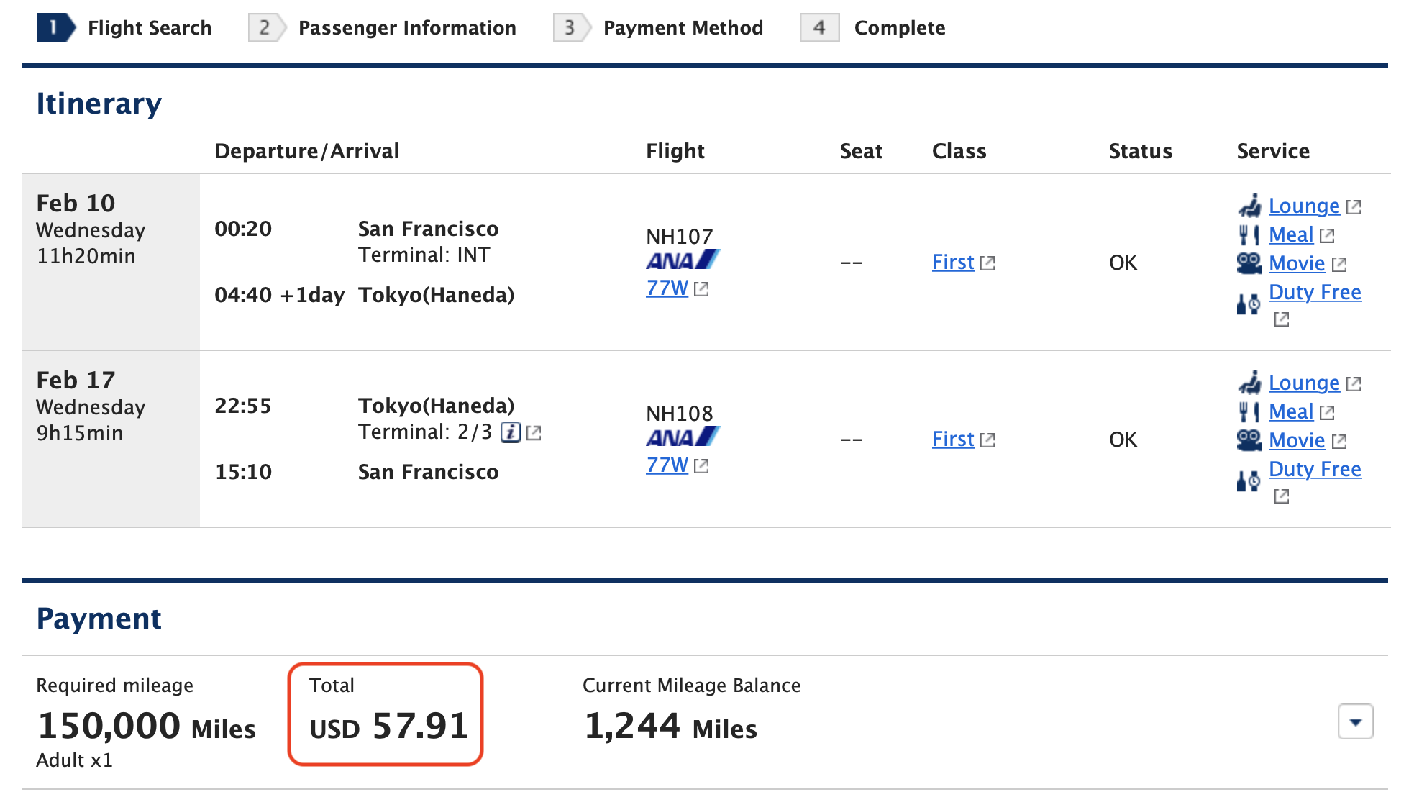Click the Lounge seat icon for NH108
The image size is (1414, 797).
click(x=1249, y=383)
